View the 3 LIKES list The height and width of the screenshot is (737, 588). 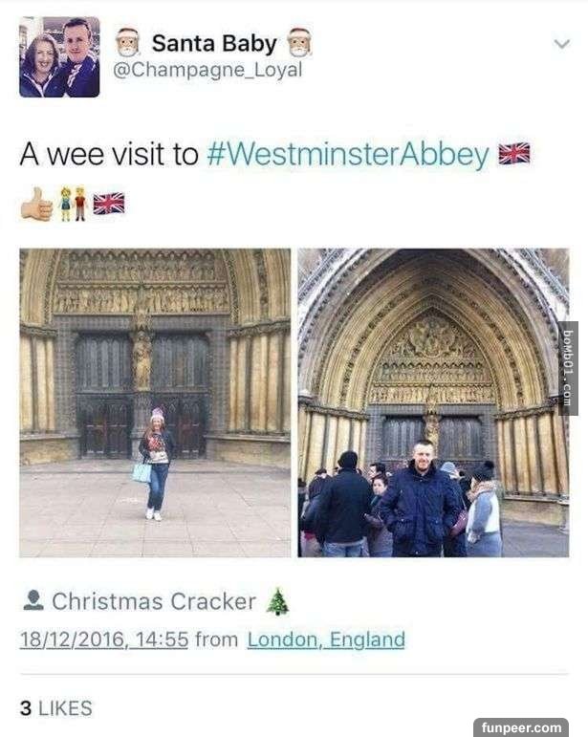pos(56,708)
